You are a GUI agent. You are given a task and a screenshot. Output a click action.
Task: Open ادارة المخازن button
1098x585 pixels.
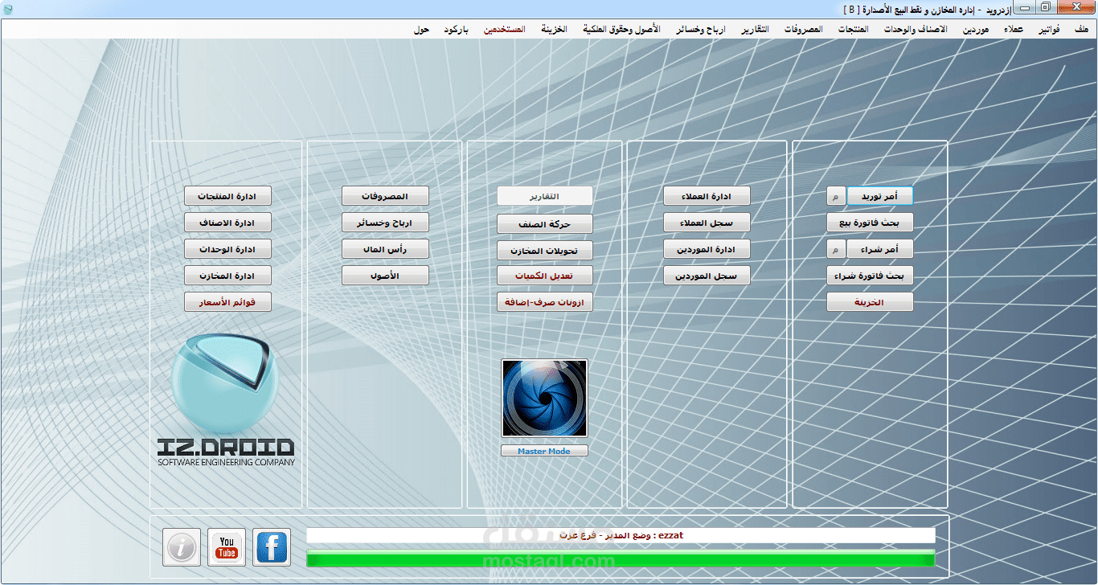[227, 276]
